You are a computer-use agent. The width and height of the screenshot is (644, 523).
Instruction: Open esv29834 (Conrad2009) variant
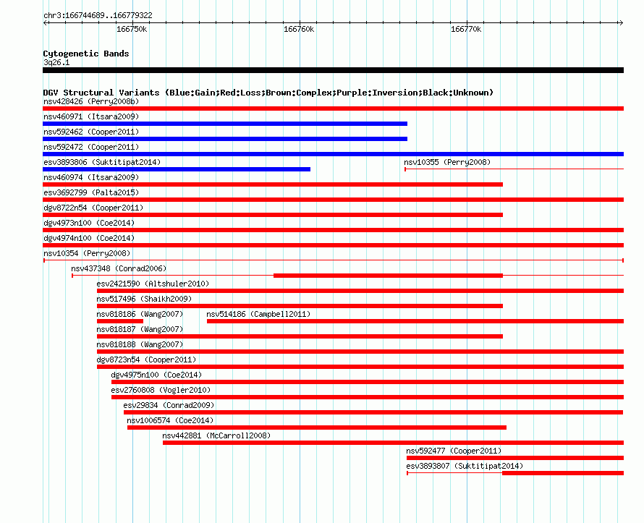[169, 405]
